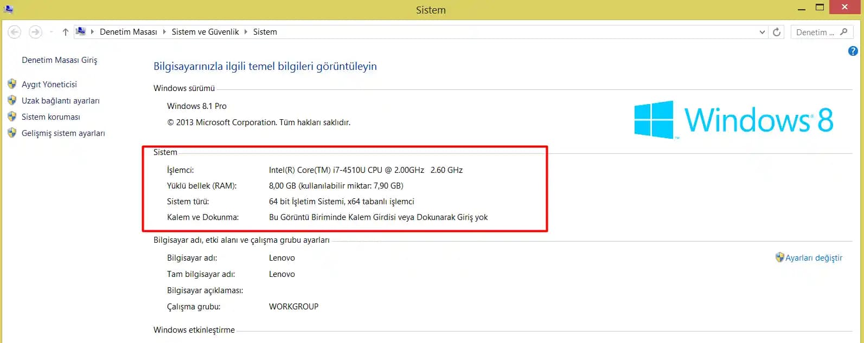
Task: Click the Sistem window title bar icon
Action: pyautogui.click(x=8, y=9)
